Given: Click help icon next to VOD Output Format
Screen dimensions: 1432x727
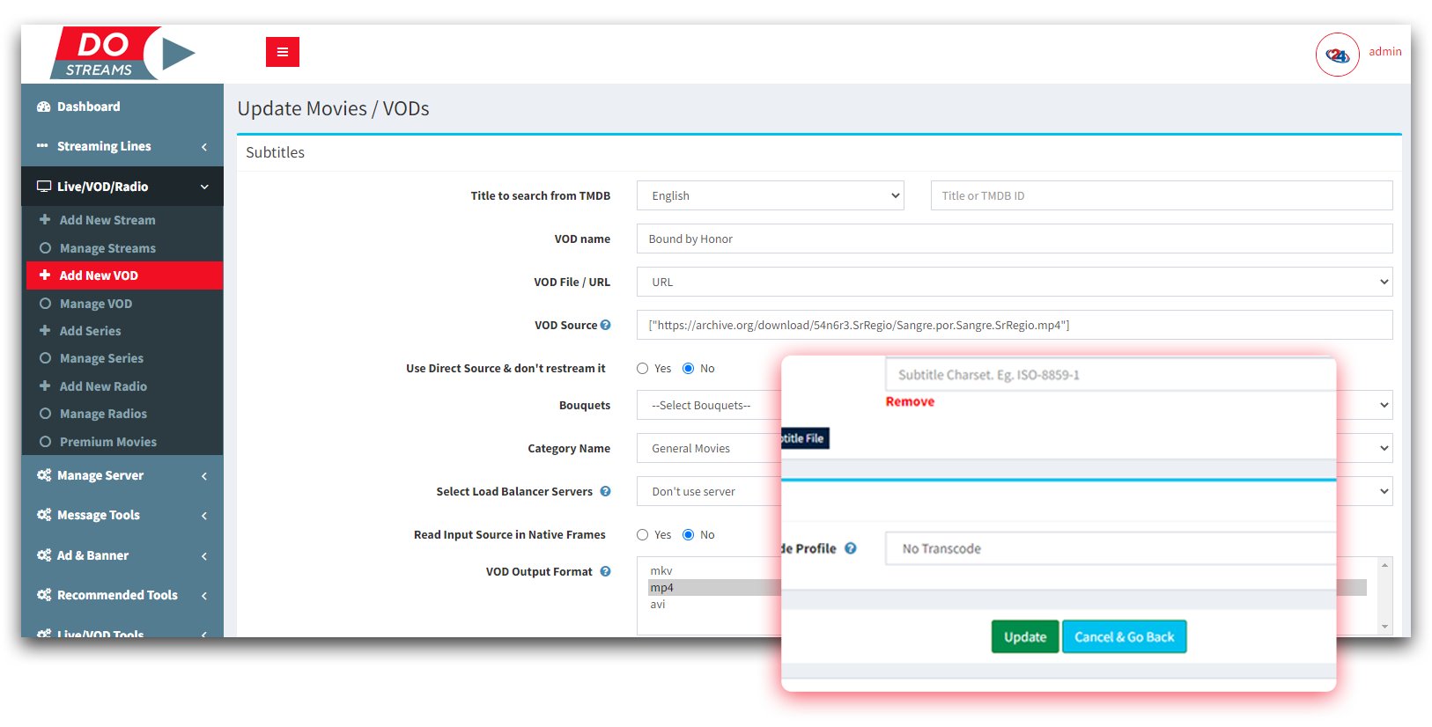Looking at the screenshot, I should pyautogui.click(x=606, y=571).
